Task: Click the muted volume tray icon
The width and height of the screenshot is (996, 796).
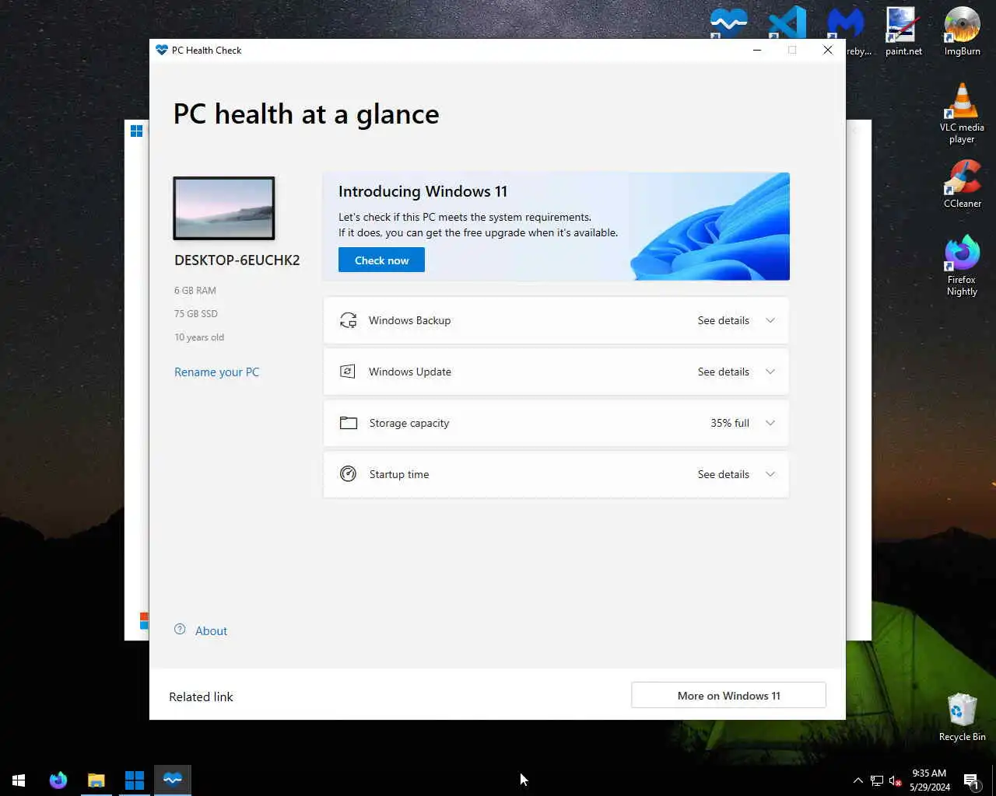Action: click(895, 780)
